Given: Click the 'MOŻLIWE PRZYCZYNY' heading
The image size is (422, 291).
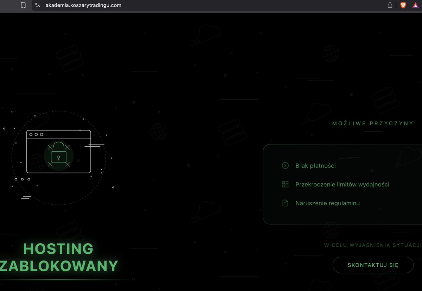Looking at the screenshot, I should pos(373,124).
